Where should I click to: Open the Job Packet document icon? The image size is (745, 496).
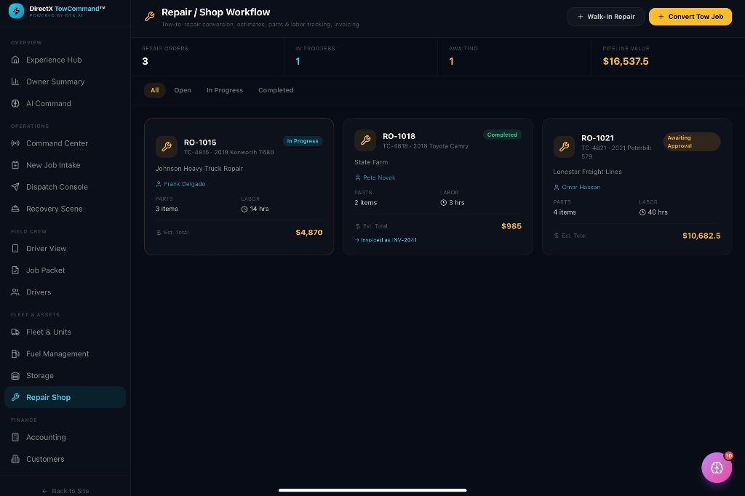pyautogui.click(x=15, y=271)
